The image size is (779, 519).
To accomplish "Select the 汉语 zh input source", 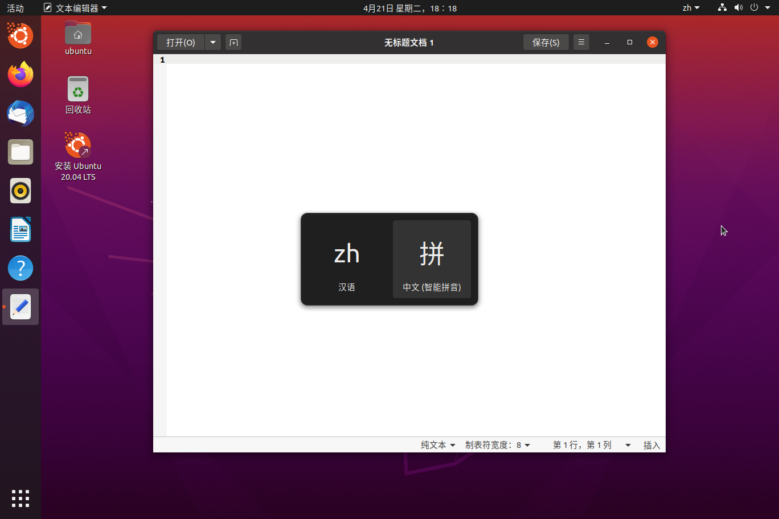I will click(347, 259).
